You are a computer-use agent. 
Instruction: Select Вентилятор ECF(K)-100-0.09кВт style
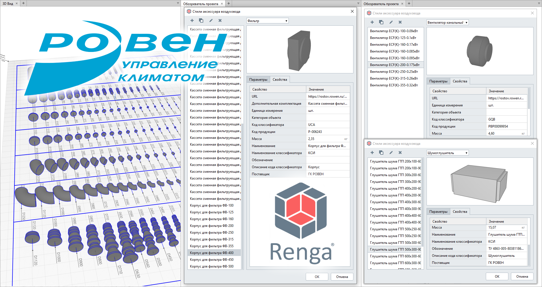tap(396, 31)
